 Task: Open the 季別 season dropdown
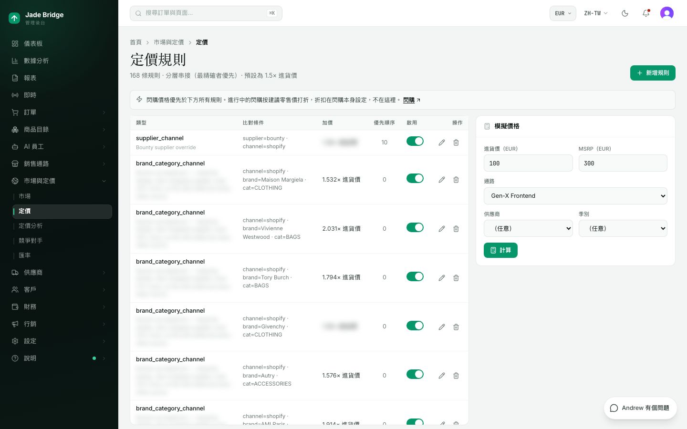[x=623, y=229]
